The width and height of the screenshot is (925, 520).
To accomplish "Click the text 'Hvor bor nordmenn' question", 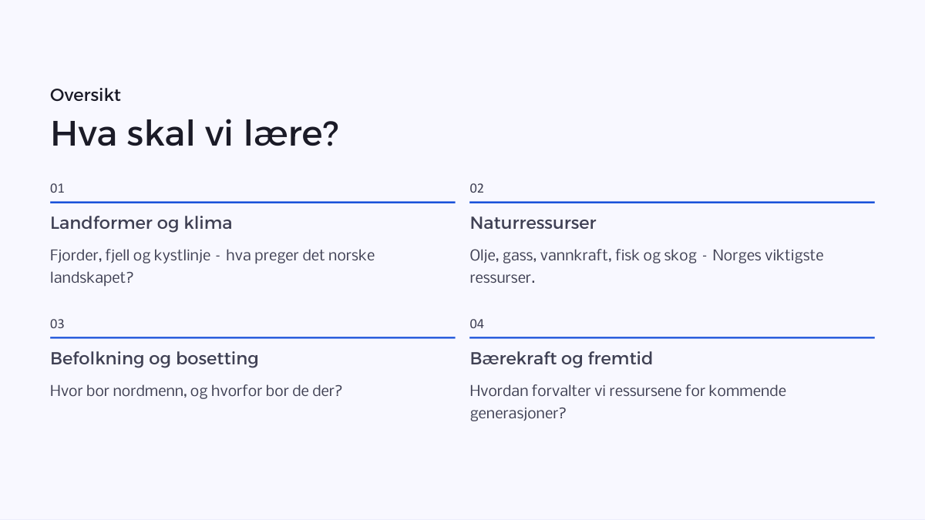I will 196,391.
